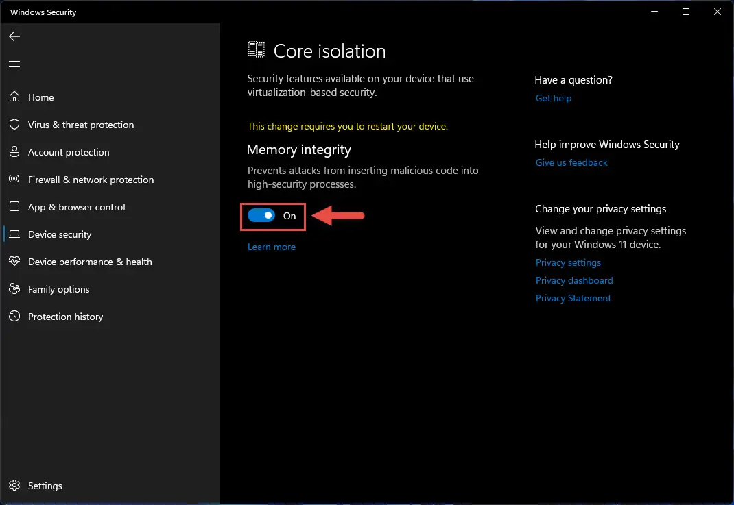Click the Family options people icon

coord(14,289)
